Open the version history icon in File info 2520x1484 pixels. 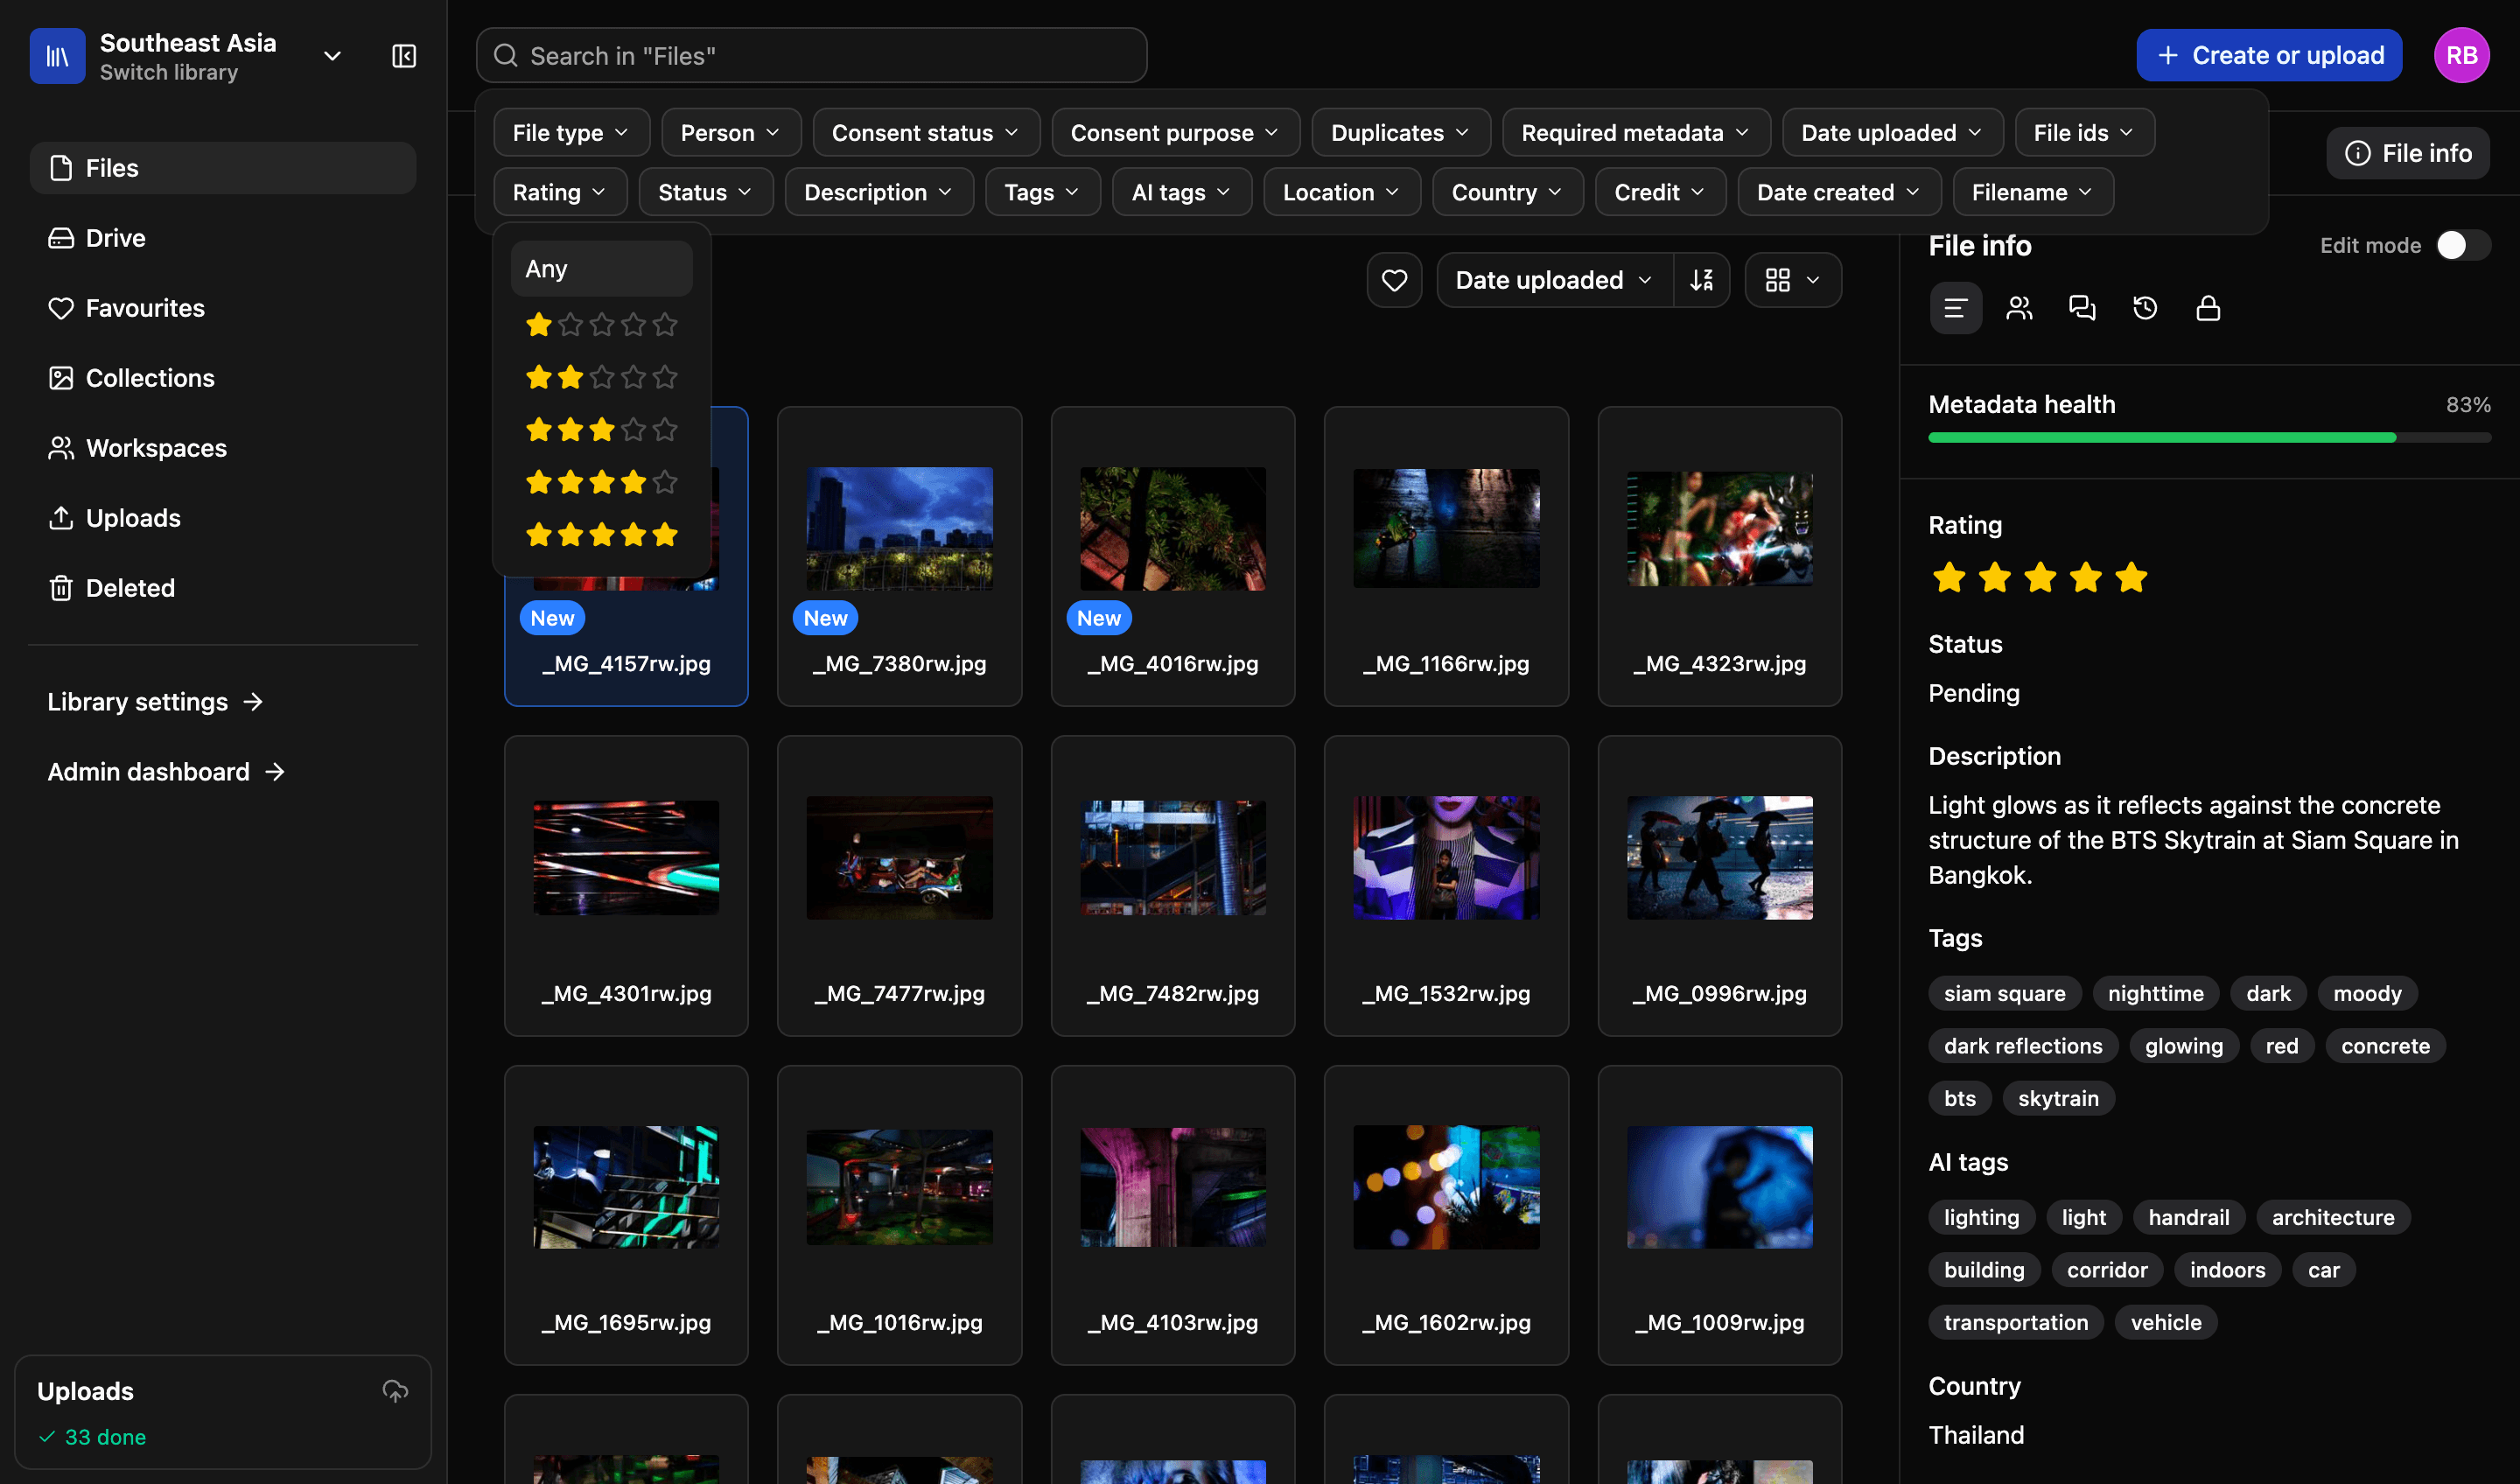pyautogui.click(x=2145, y=308)
